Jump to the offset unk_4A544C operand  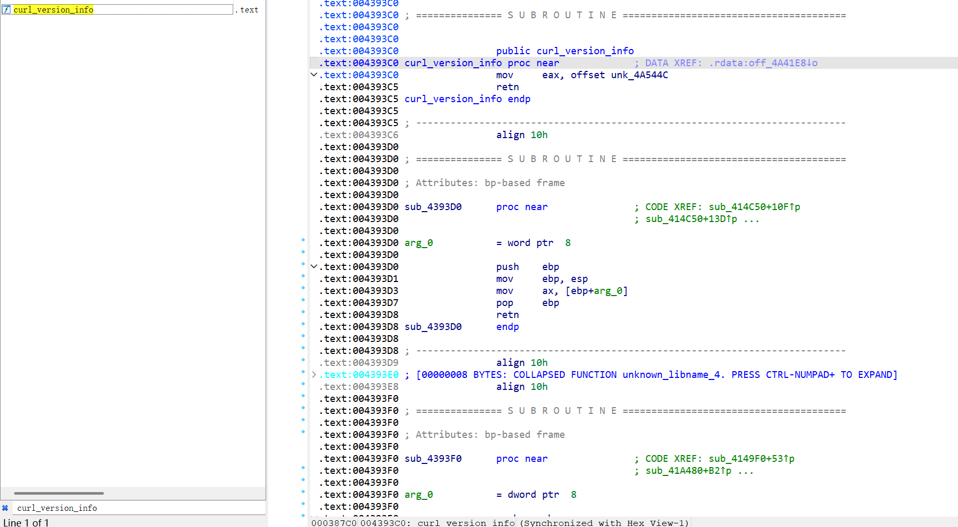point(640,75)
